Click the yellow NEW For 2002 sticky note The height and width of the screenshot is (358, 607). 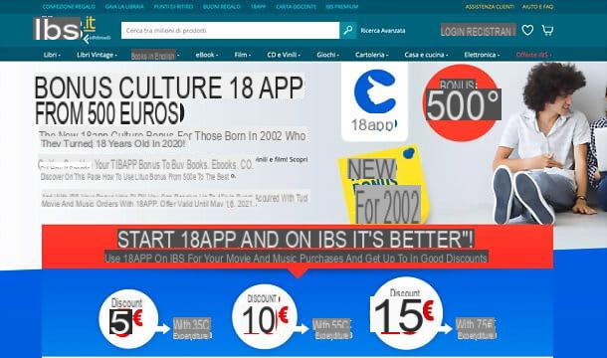(x=384, y=185)
